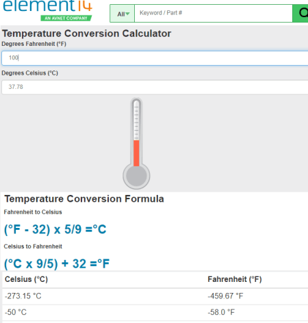Click the Fahrenheit to Celsius label

pos(33,212)
